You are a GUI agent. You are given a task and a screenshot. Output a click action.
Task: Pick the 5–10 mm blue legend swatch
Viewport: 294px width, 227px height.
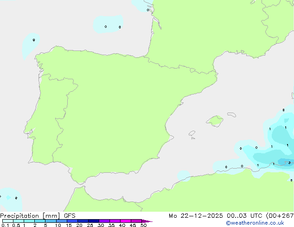(51, 221)
